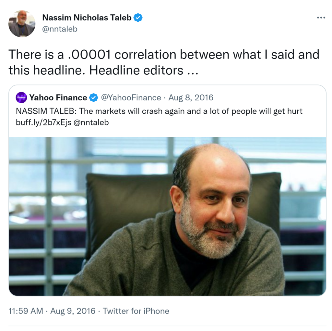Open the "Twitter for iPhone" source link
Screen dimensions: 332x331
136,311
